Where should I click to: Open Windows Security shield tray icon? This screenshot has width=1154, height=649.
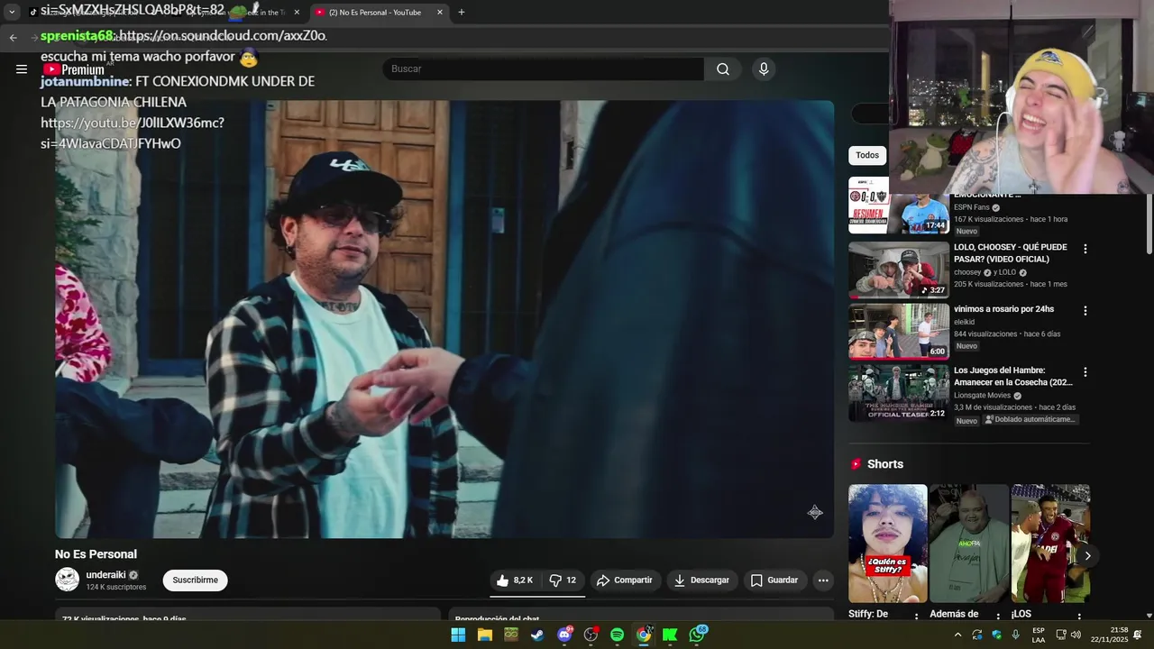point(996,635)
